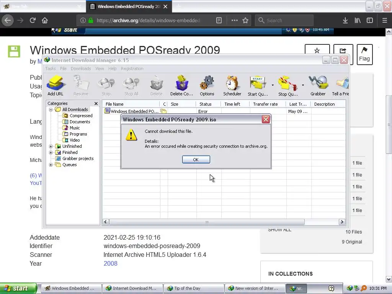Image resolution: width=392 pixels, height=294 pixels.
Task: Open the Registration menu
Action: pyautogui.click(x=132, y=69)
